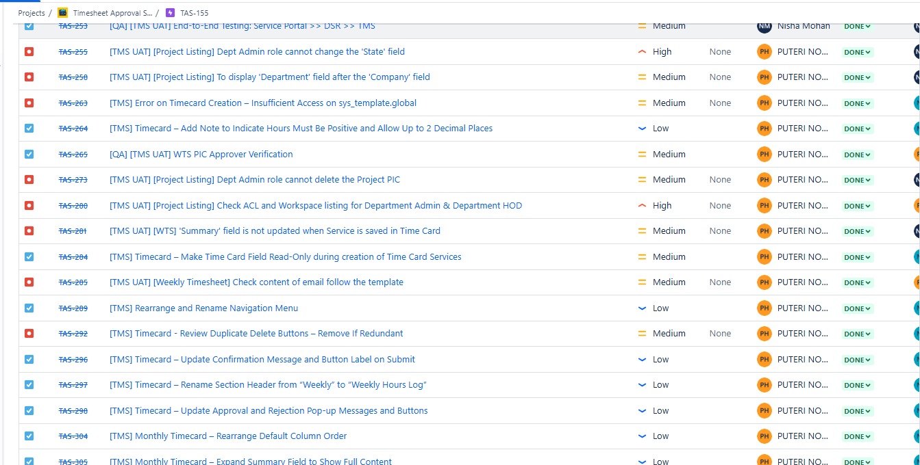
Task: Open the TAS-292 issue key link
Action: [x=73, y=334]
